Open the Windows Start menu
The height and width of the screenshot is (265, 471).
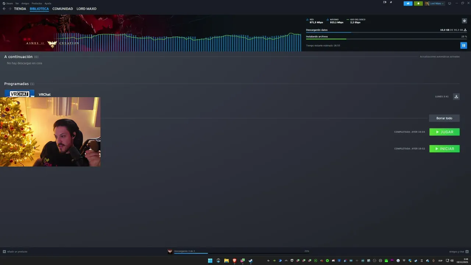(x=210, y=261)
